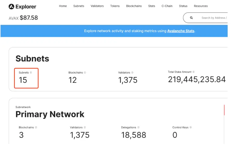Open the Subnets nav menu
Screen dimensions: 237x149
point(79,6)
